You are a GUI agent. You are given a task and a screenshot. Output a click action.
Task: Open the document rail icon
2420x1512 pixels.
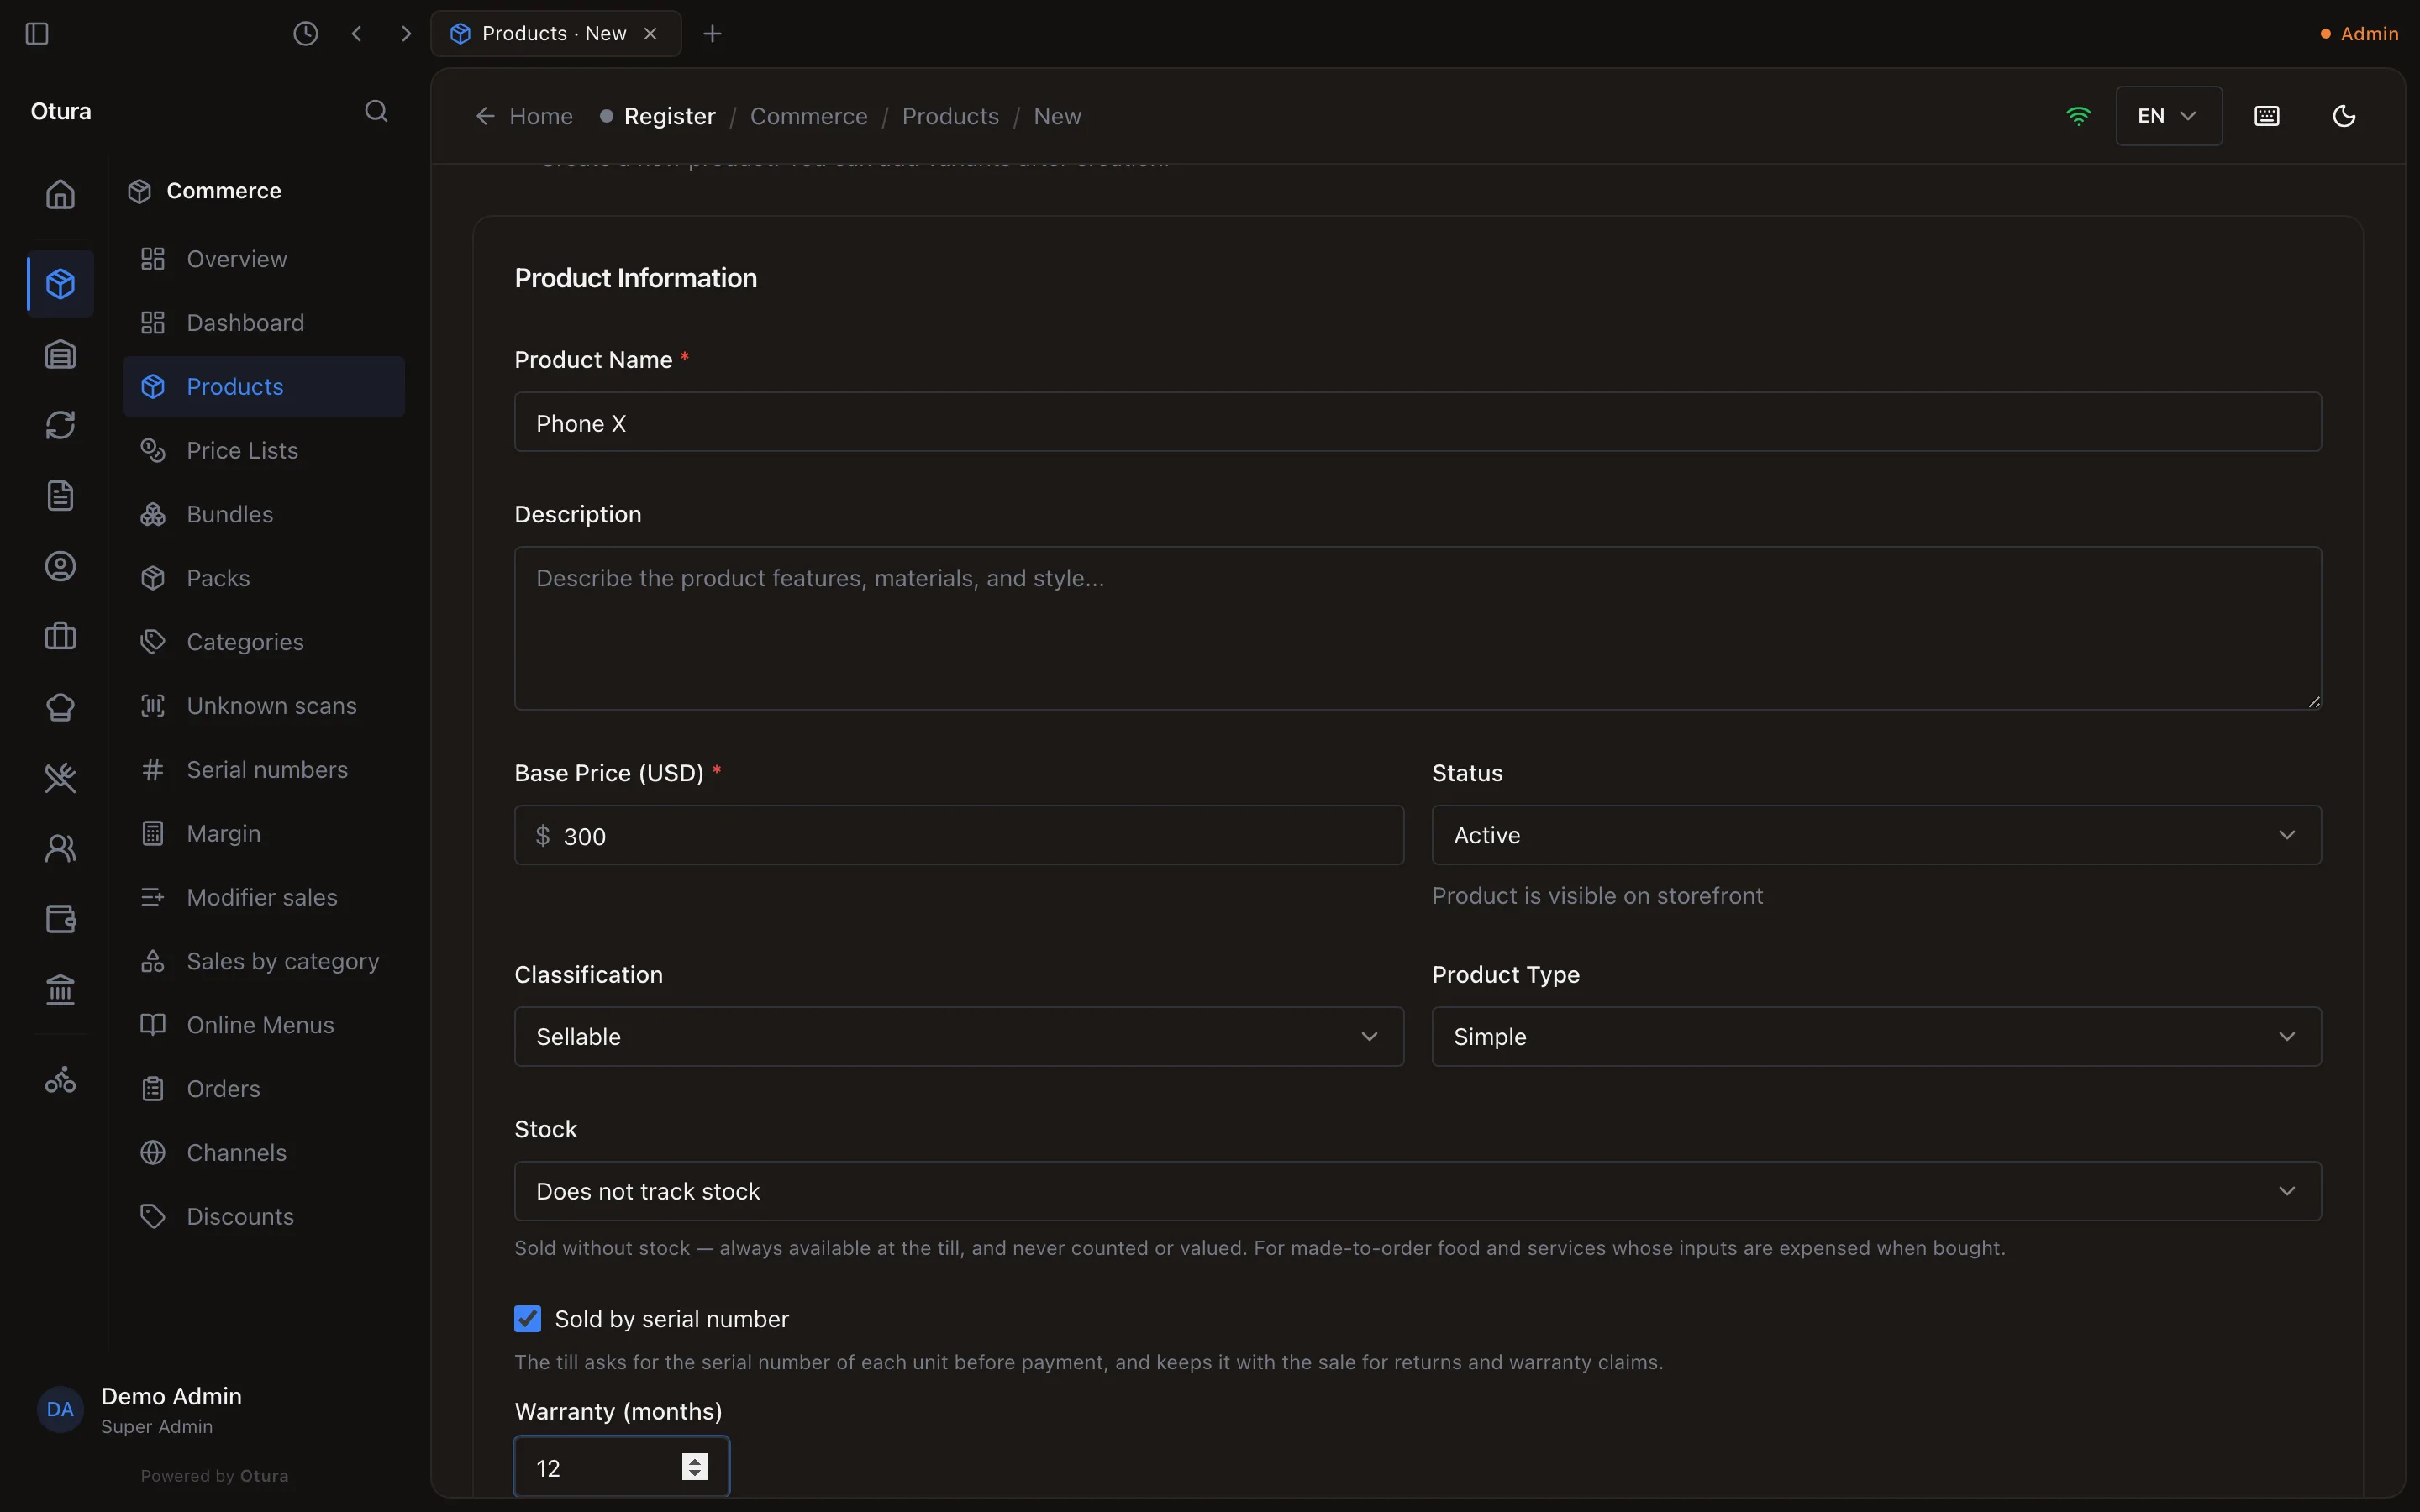(x=60, y=496)
